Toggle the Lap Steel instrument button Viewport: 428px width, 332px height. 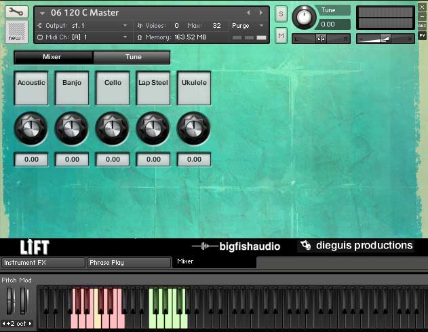153,88
